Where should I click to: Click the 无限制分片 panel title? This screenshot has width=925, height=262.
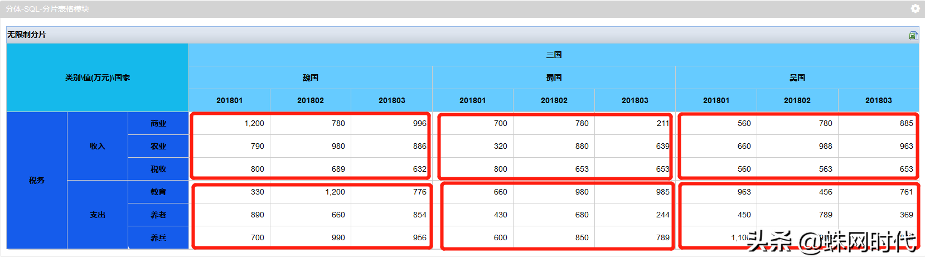pyautogui.click(x=27, y=35)
